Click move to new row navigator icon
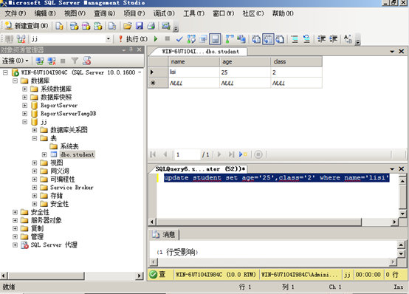409x294 pixels. (x=243, y=154)
